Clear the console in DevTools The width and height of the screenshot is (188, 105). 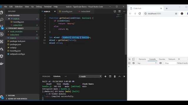coord(133,63)
